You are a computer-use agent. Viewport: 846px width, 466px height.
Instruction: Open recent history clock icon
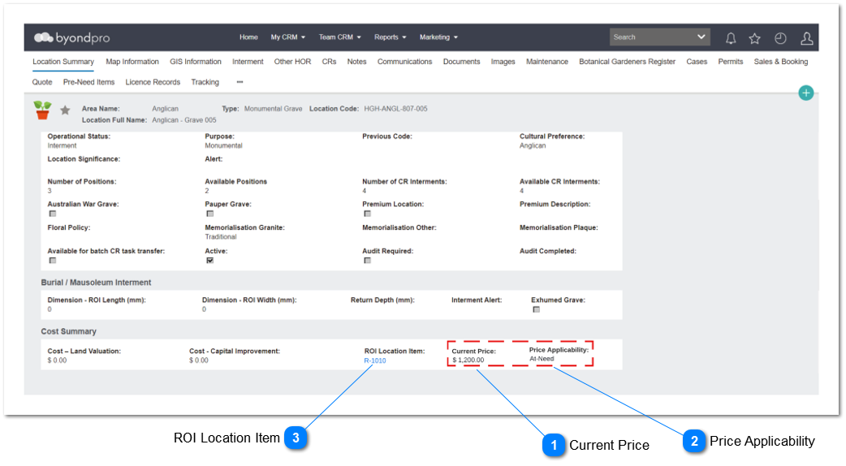coord(780,38)
